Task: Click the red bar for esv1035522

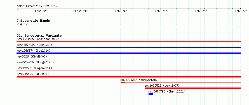Action: [193, 88]
